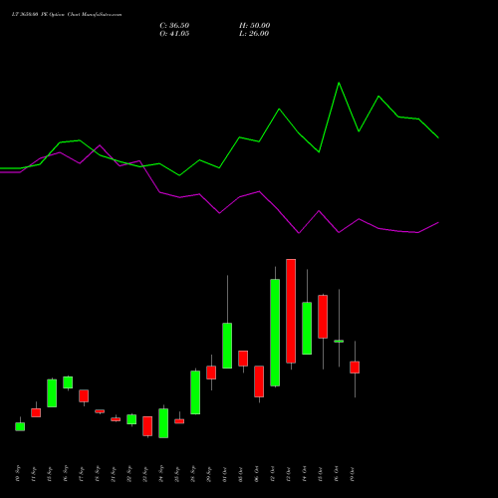
Task: Click the last red candle above 19 Oct
Action: pos(355,368)
